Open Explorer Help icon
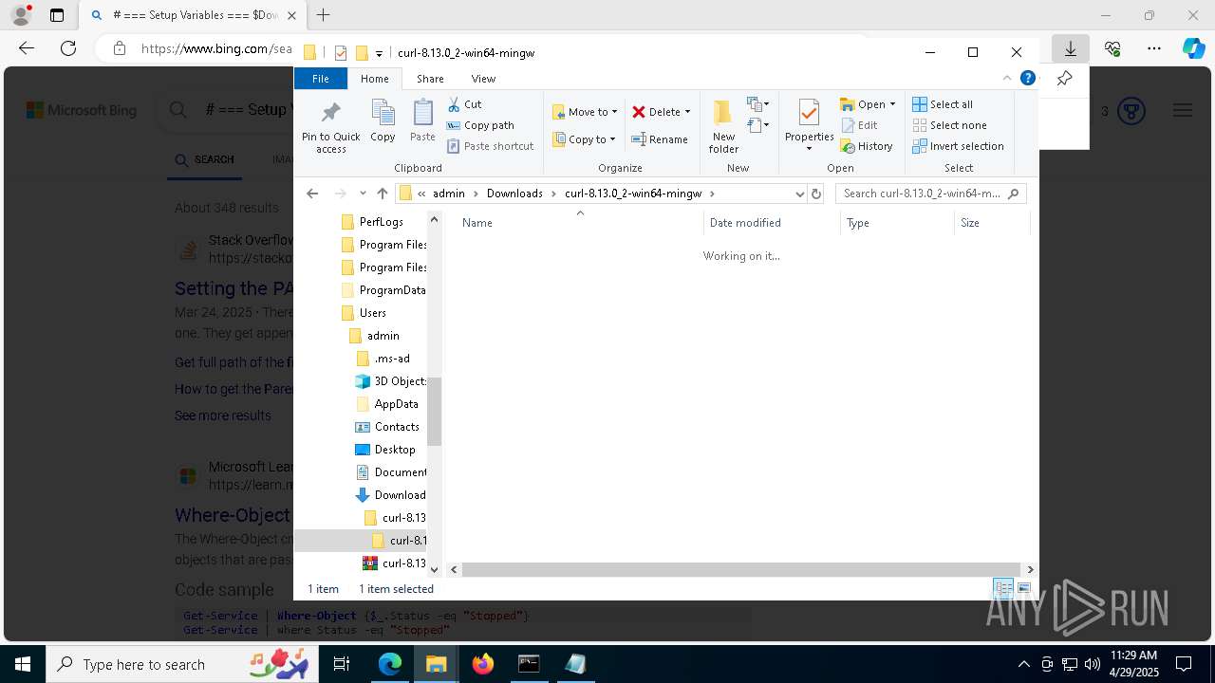 [1027, 79]
